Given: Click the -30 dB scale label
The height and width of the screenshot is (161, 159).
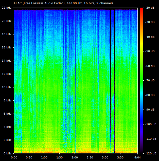Looking at the screenshot, I should (150, 22).
